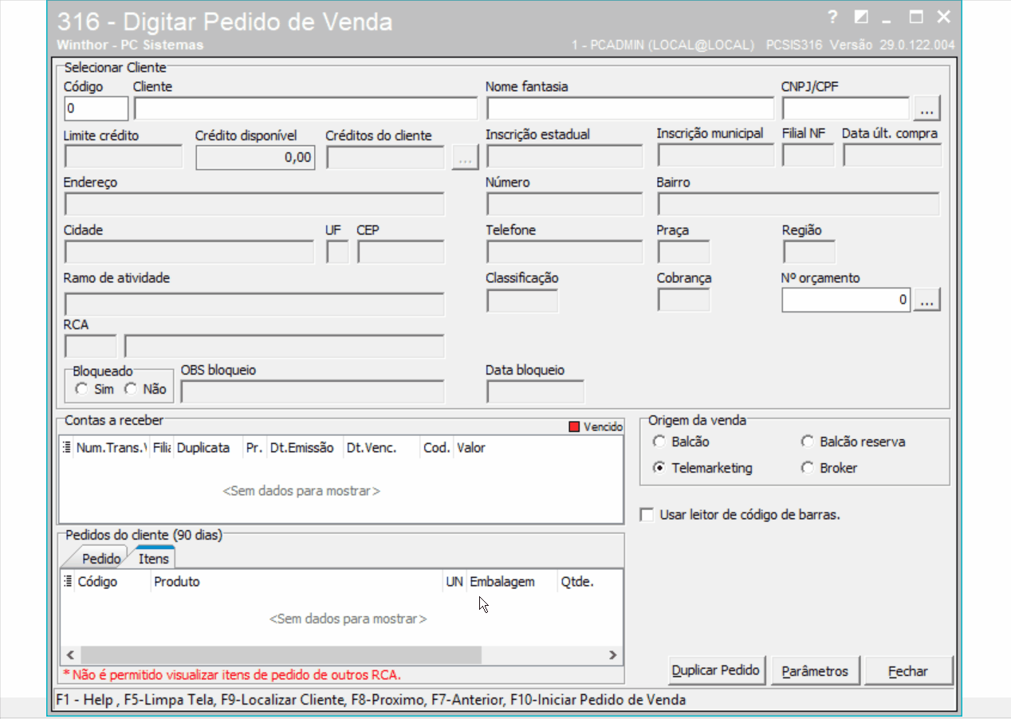Select Broker as origem da venda
The image size is (1011, 719).
pos(807,468)
